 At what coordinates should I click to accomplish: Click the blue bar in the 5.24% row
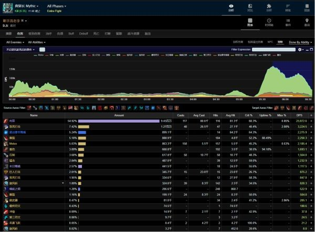pyautogui.click(x=82, y=132)
